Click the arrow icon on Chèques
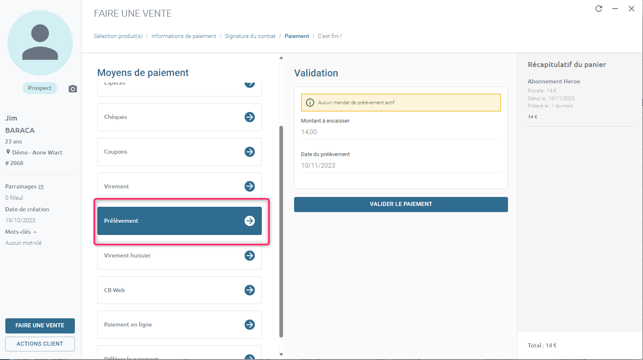This screenshot has width=643, height=360. pos(250,117)
